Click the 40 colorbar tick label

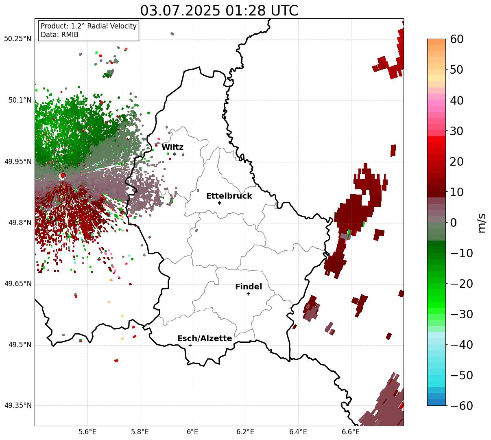coord(456,100)
